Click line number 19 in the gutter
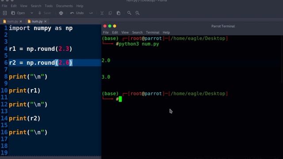 4,153
